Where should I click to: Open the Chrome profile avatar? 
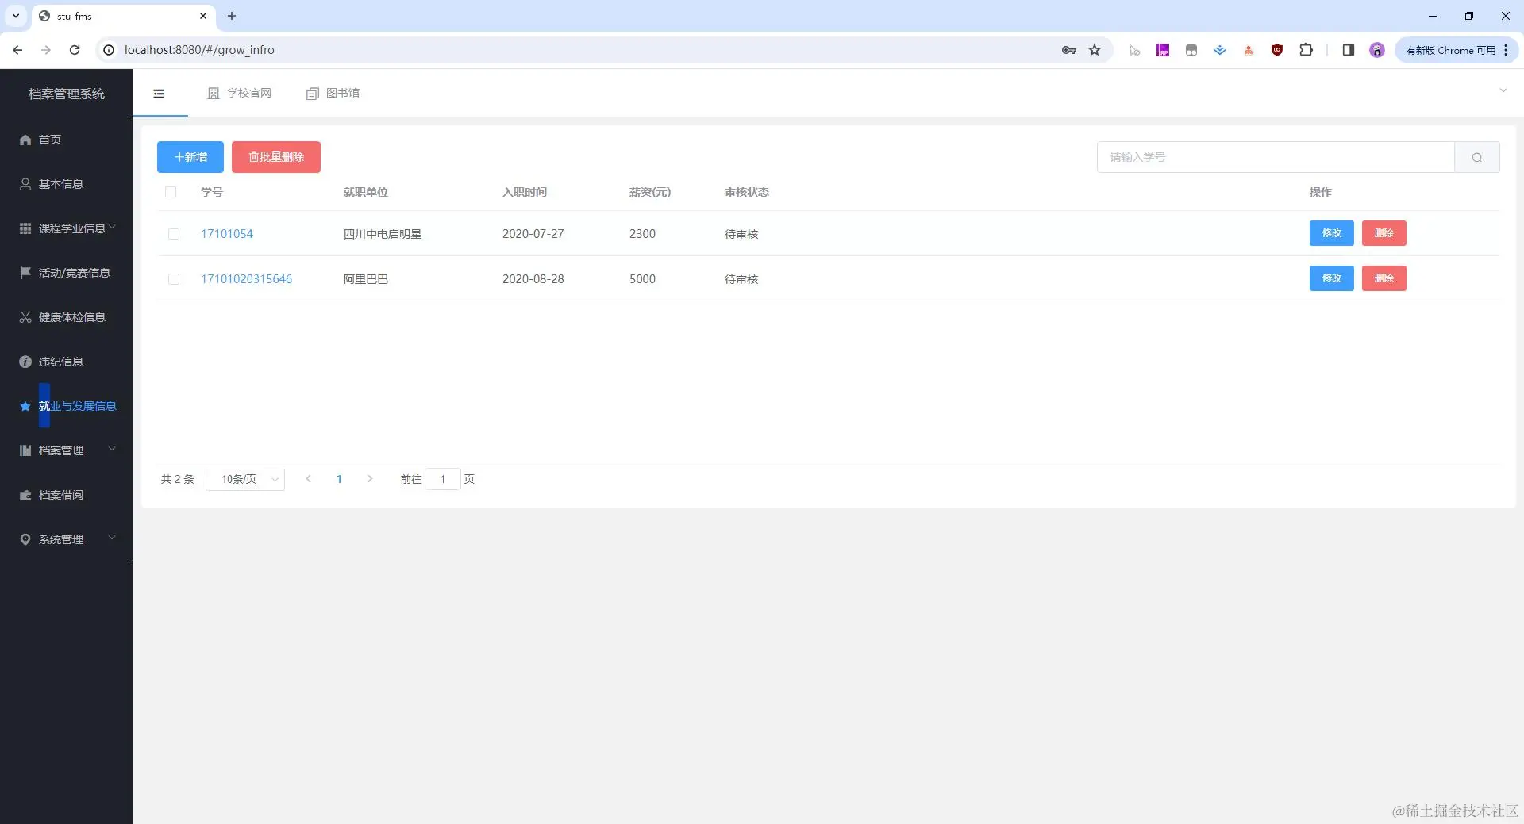click(1376, 50)
